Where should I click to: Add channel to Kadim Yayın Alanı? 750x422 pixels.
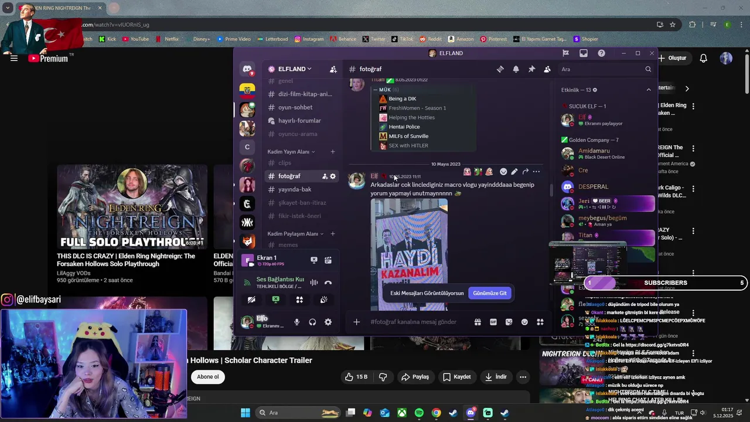pyautogui.click(x=333, y=152)
